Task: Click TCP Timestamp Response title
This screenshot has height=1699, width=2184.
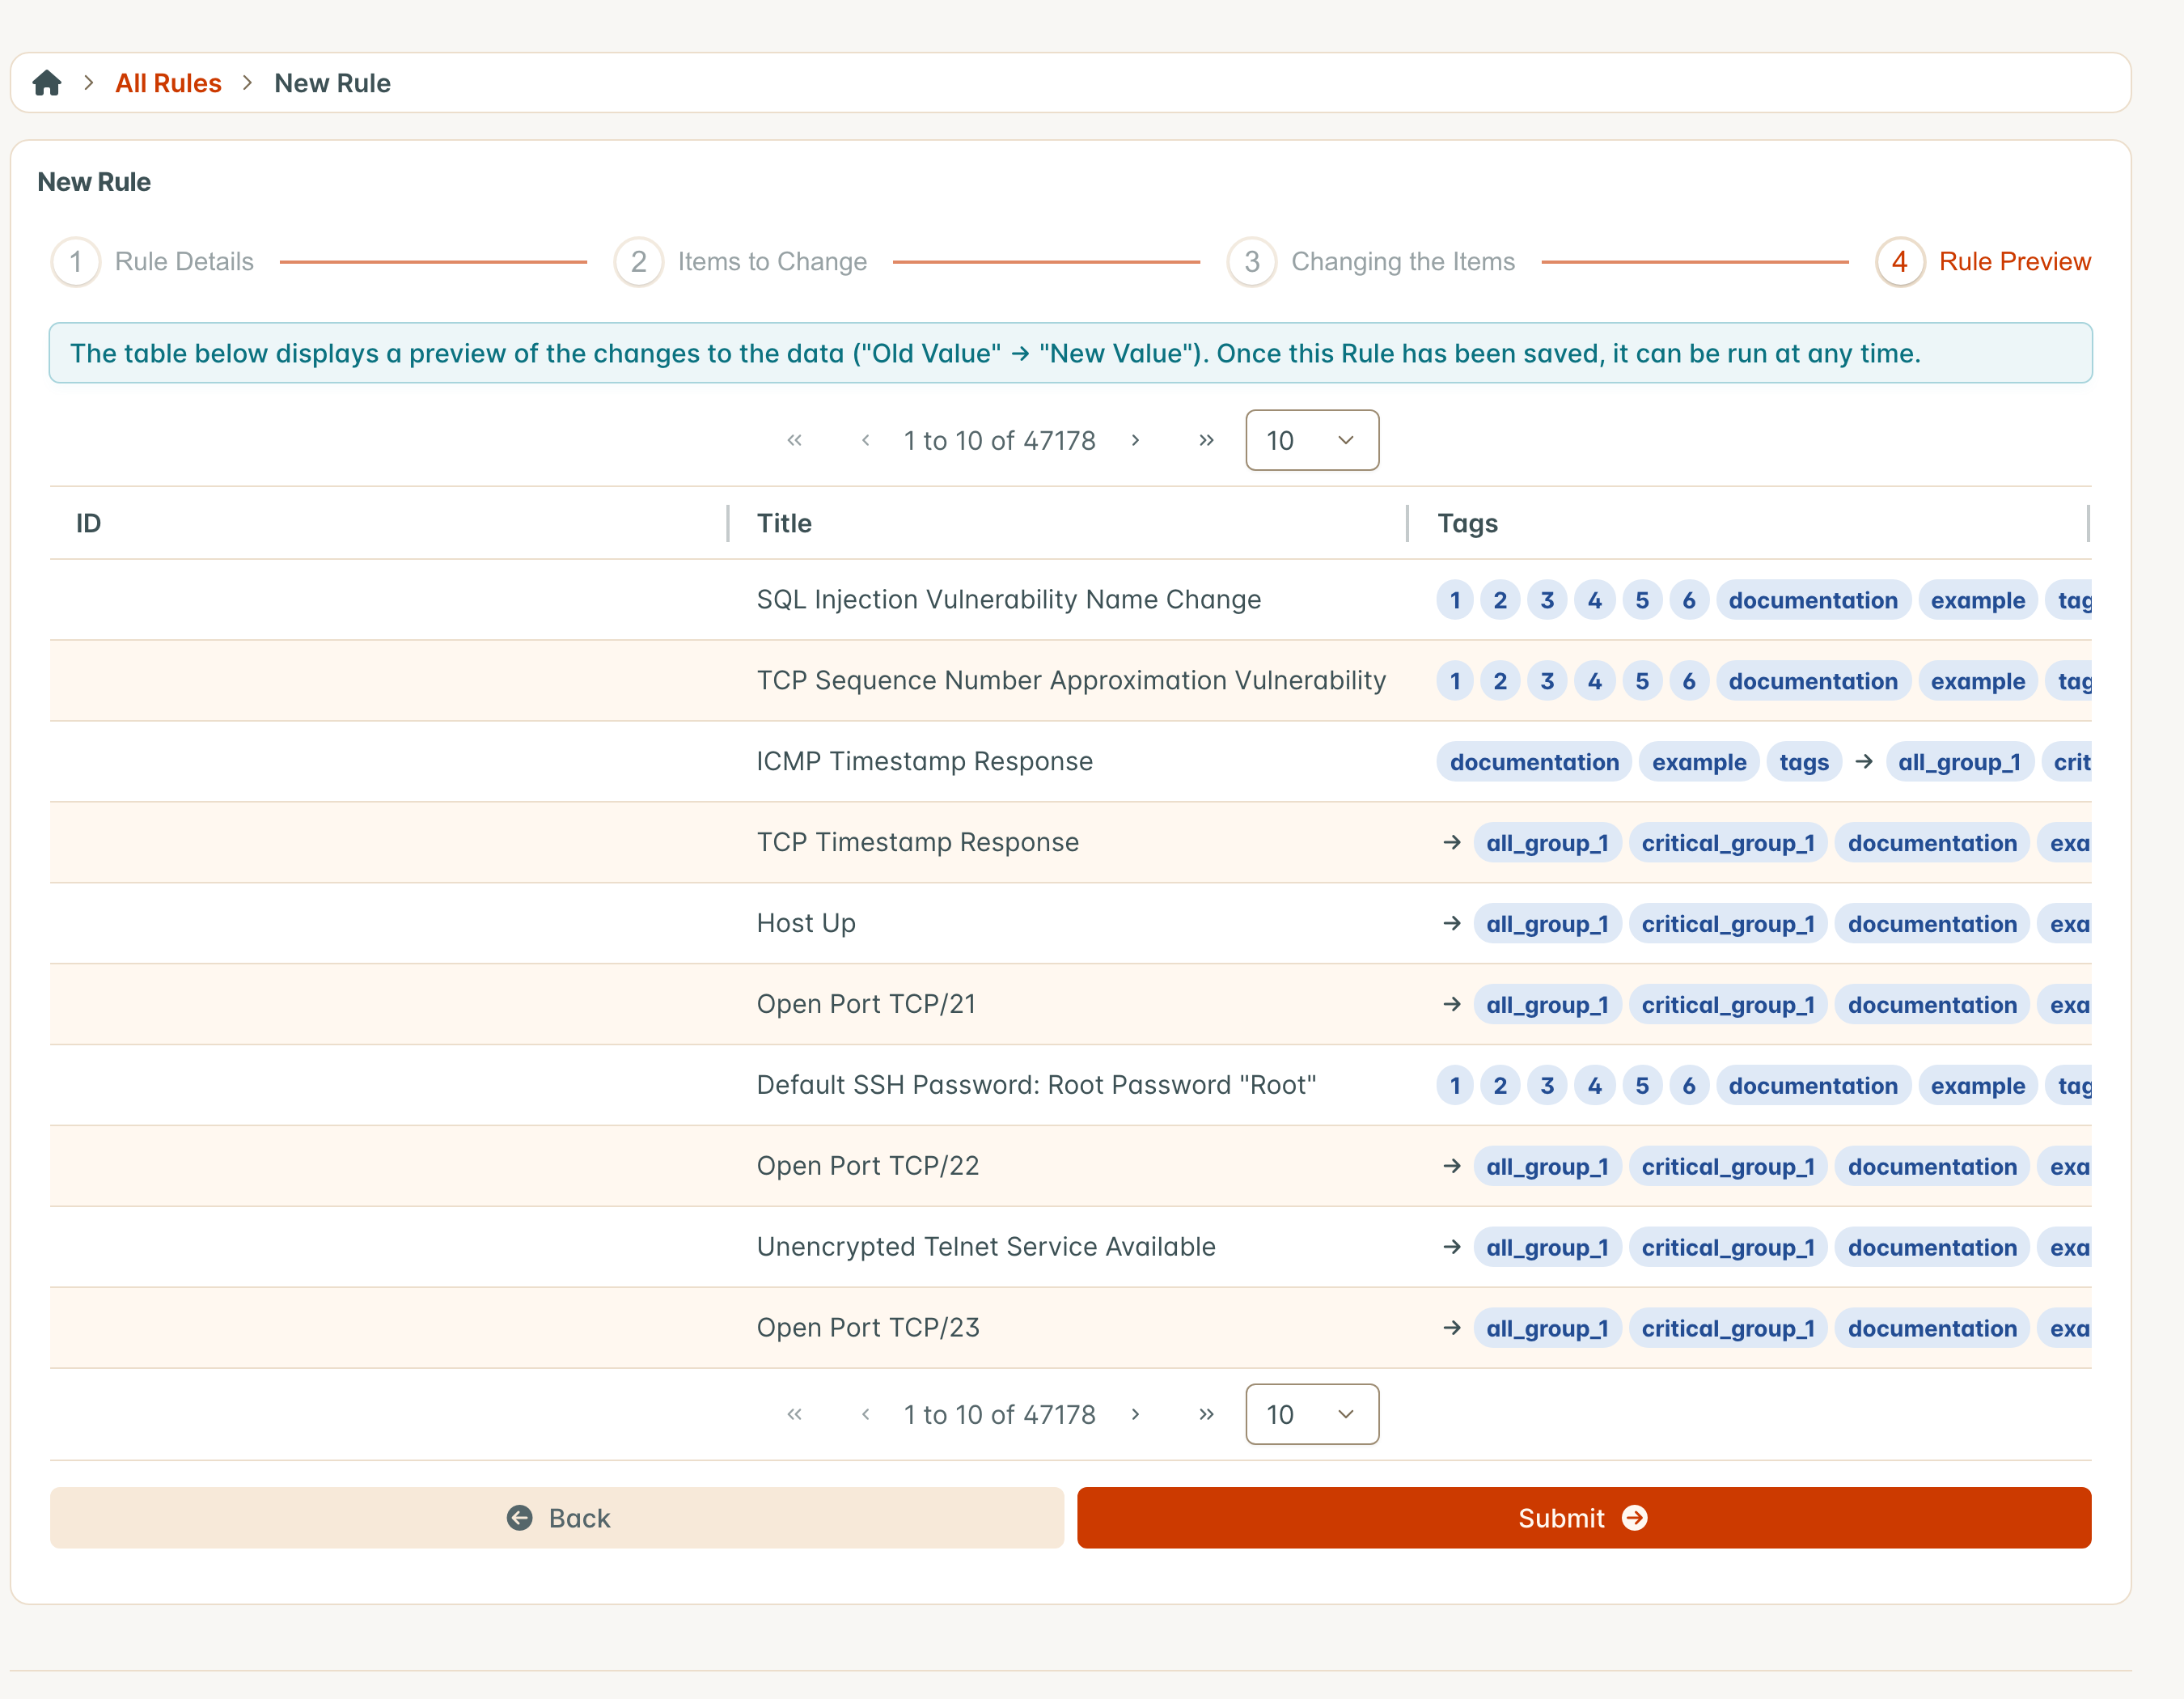Action: pyautogui.click(x=918, y=842)
